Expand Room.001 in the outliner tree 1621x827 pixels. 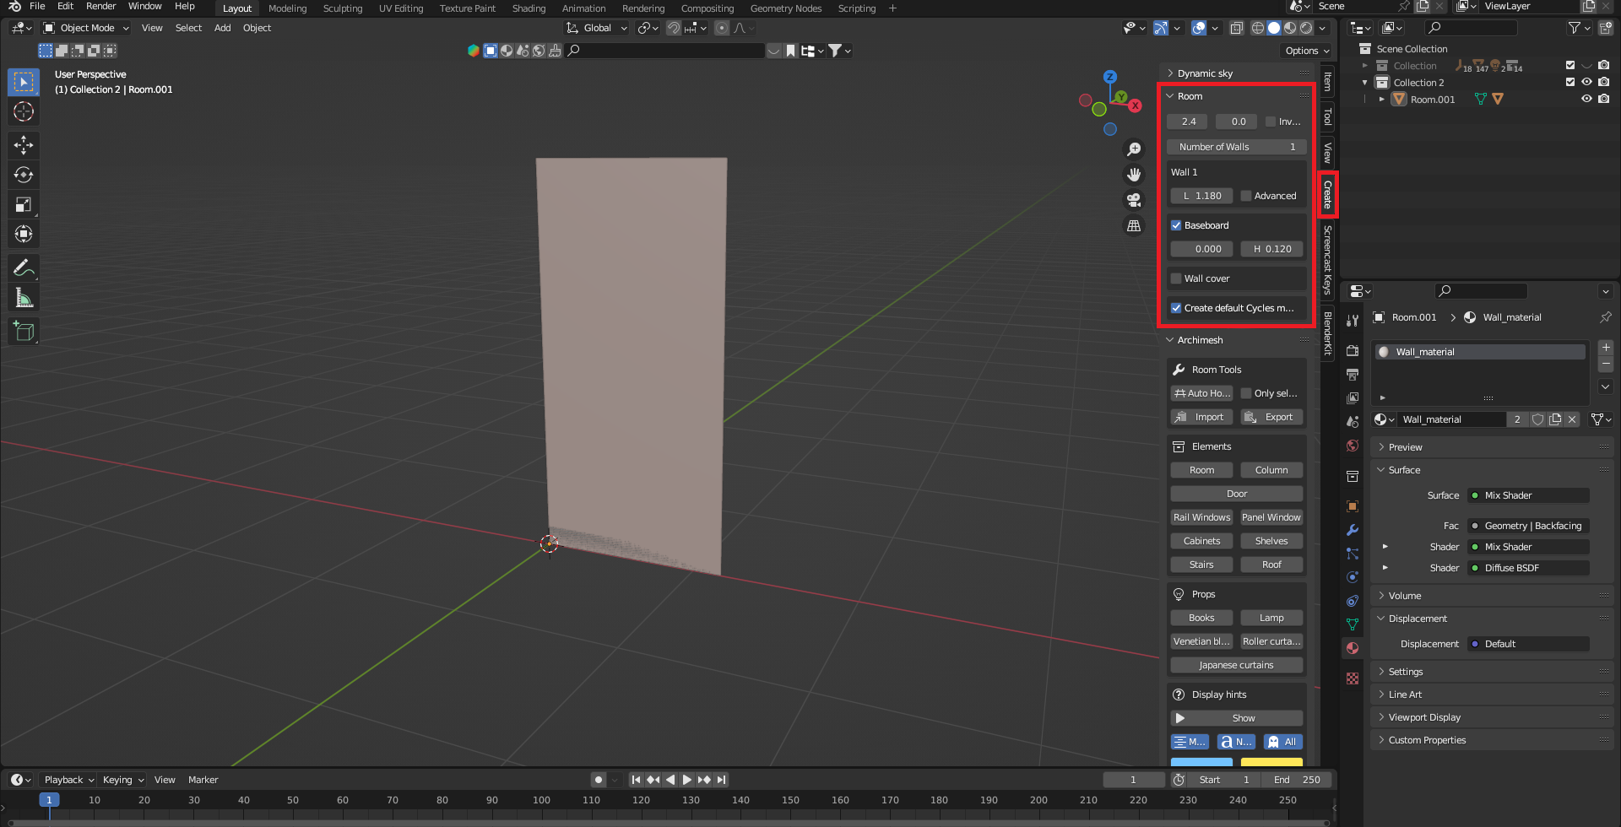click(x=1382, y=99)
